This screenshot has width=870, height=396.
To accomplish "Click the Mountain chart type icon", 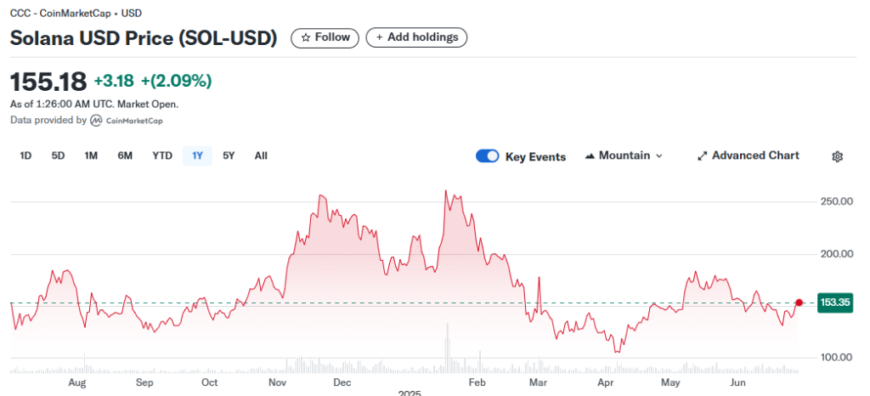I will (x=590, y=156).
